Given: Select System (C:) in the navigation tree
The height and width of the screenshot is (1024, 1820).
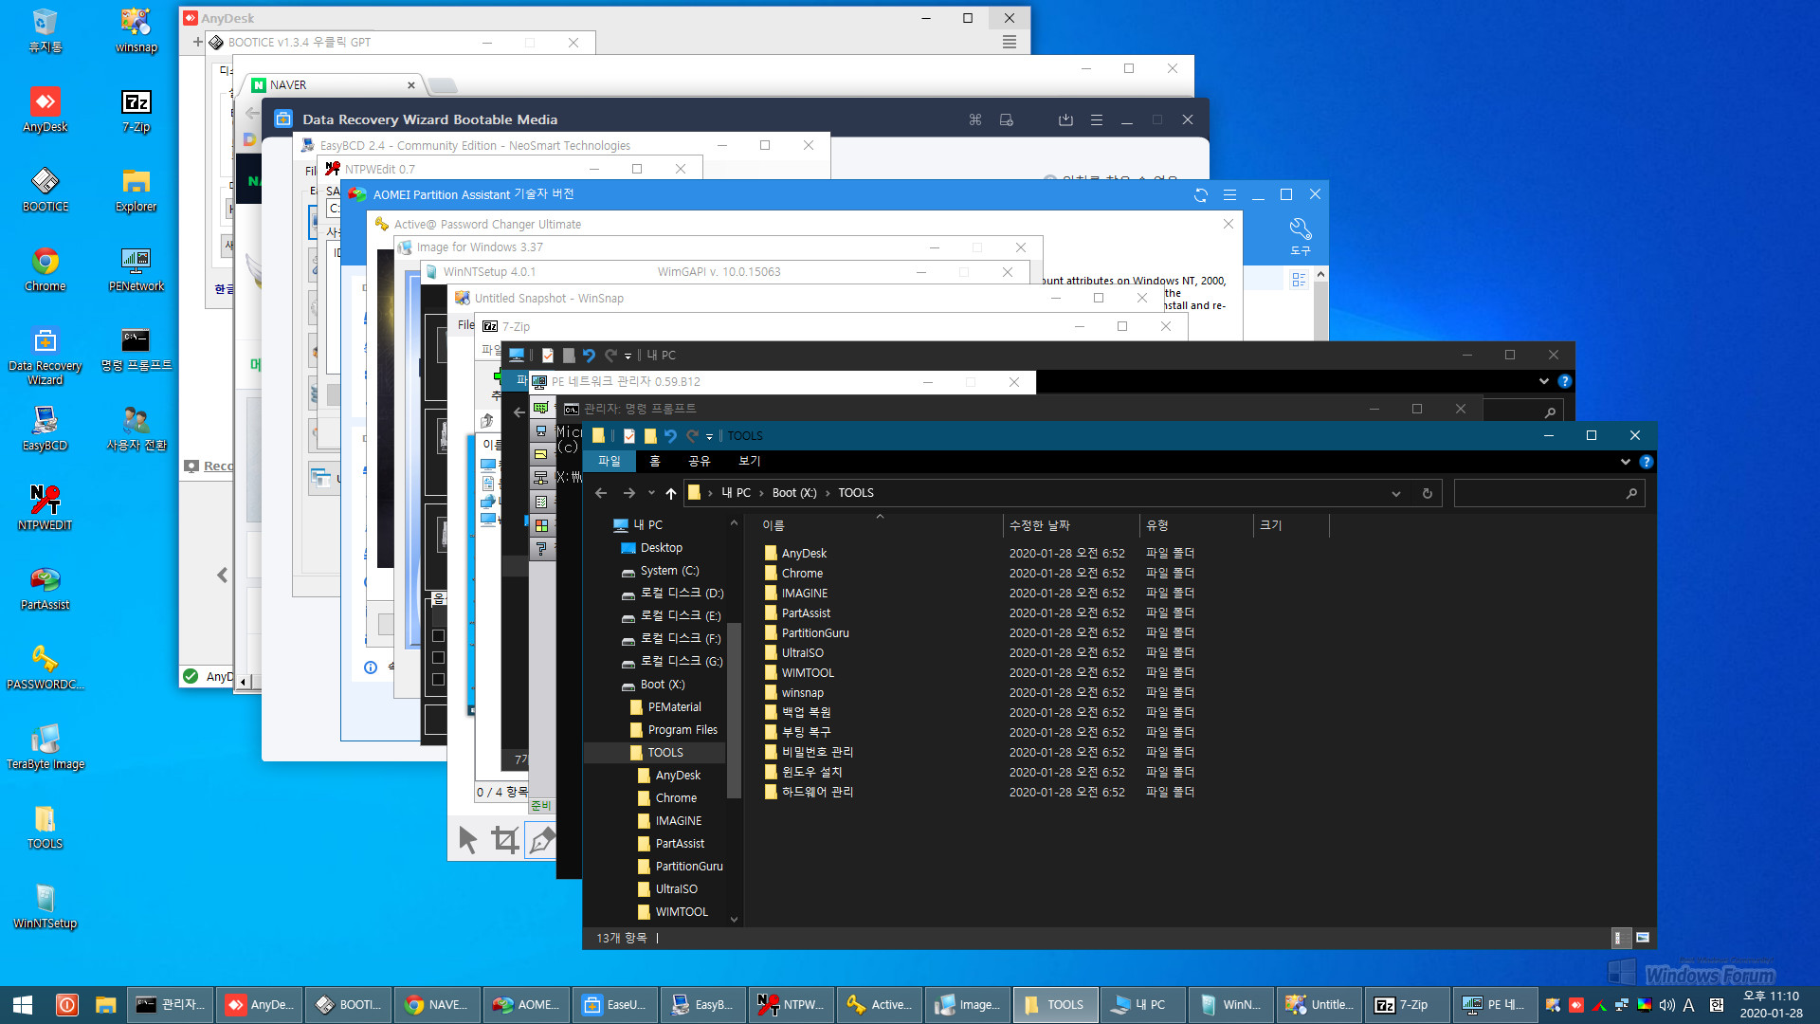Looking at the screenshot, I should click(x=669, y=571).
